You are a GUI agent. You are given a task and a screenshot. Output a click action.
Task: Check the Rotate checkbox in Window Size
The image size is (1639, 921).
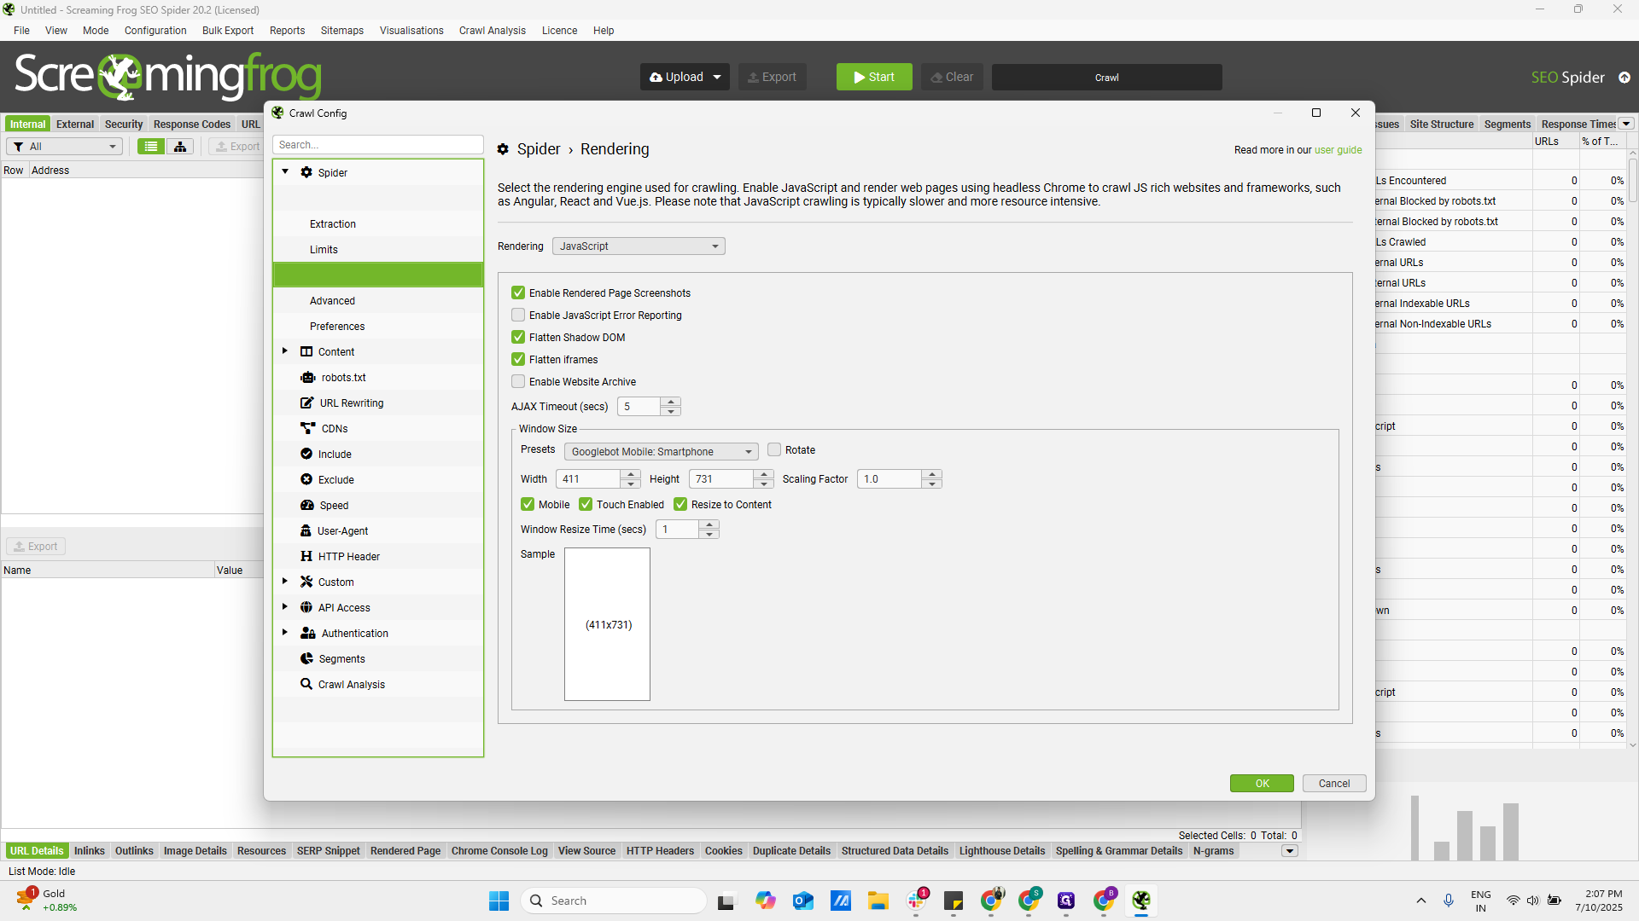774,449
